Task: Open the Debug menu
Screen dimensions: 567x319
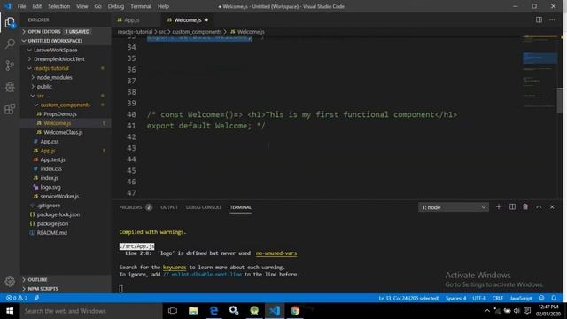Action: tap(116, 6)
